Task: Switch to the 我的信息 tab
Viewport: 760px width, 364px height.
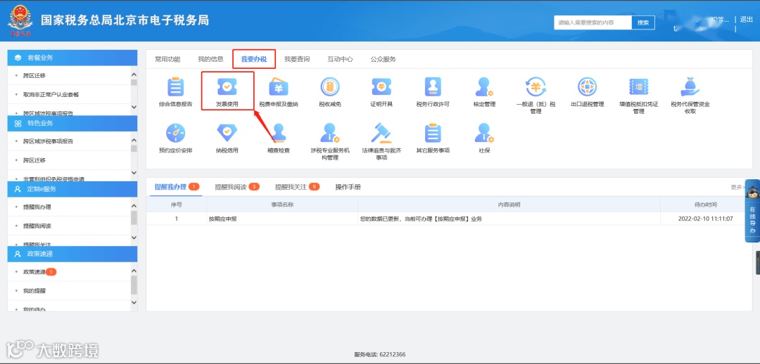Action: (x=210, y=59)
